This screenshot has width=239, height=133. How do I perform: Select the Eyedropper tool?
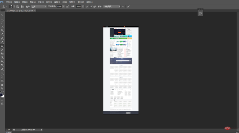[2, 34]
